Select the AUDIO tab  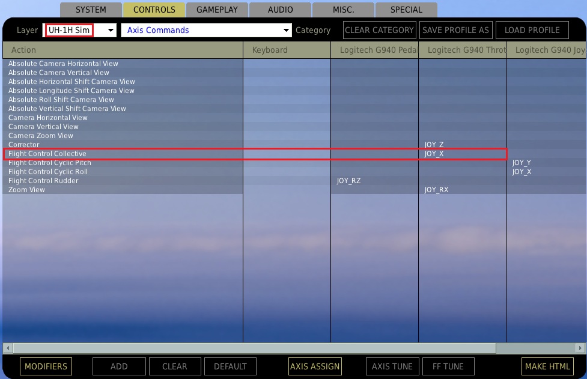click(281, 10)
